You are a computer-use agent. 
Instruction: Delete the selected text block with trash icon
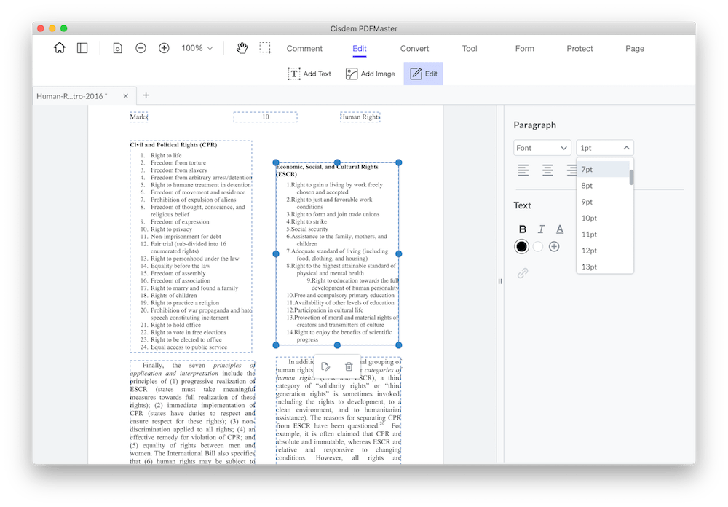(x=349, y=366)
